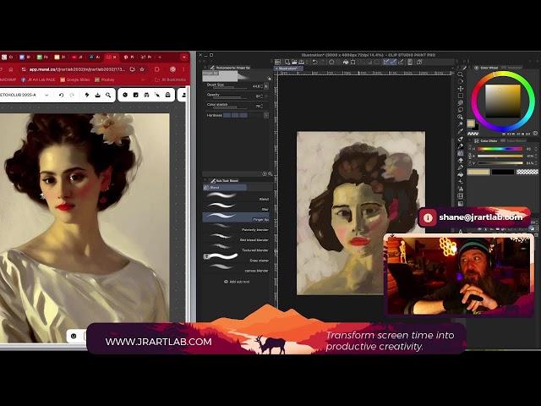
Task: Select the Finger tip sub tool
Action: [237, 217]
